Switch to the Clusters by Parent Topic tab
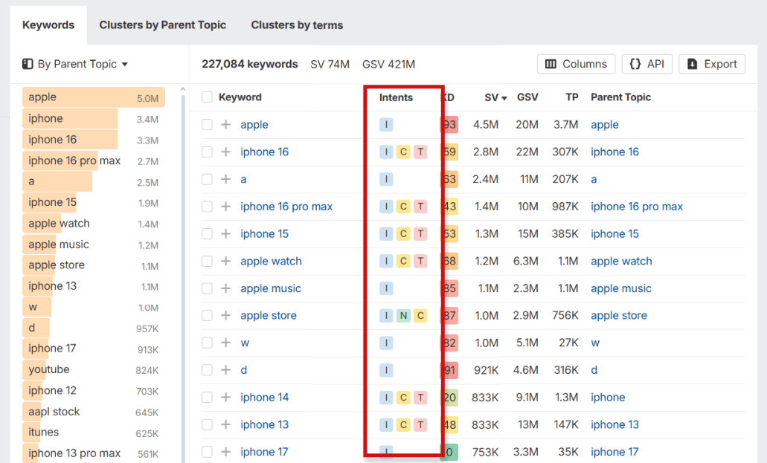767x463 pixels. pos(162,25)
